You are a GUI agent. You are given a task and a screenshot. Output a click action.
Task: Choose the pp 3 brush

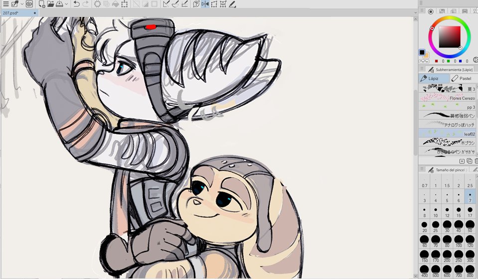(447, 106)
